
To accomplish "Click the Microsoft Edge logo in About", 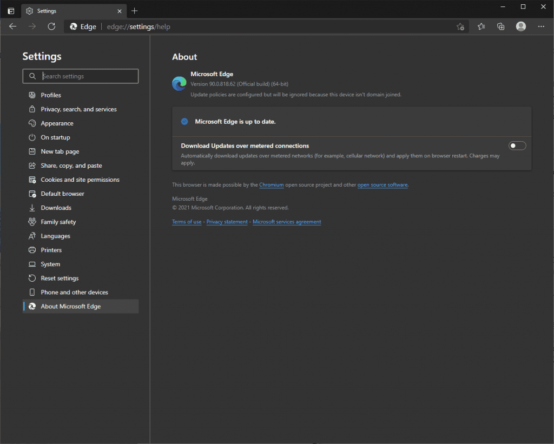I will click(x=179, y=84).
